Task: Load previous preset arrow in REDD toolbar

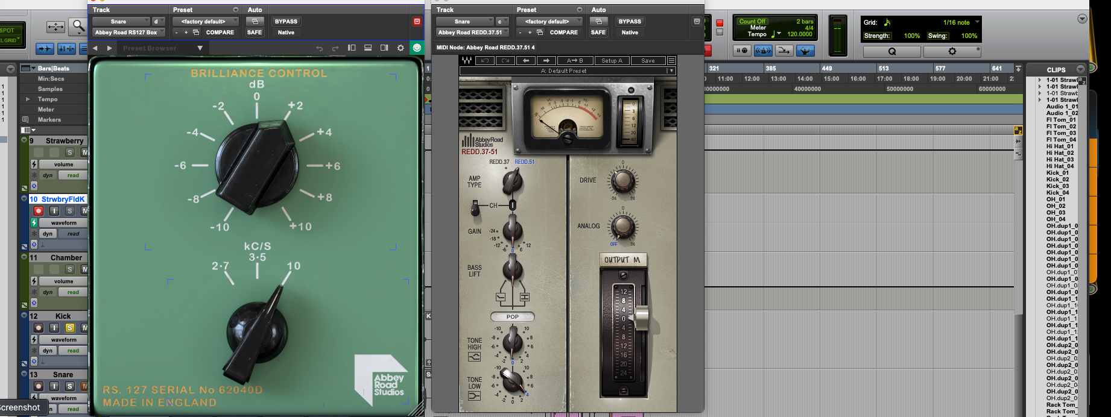Action: [526, 61]
